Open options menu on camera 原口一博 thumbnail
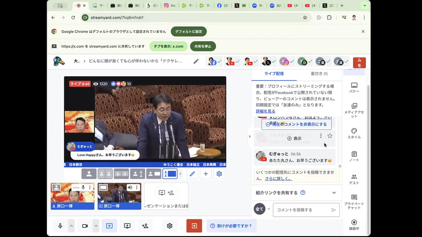This screenshot has width=422, height=237. click(x=90, y=187)
